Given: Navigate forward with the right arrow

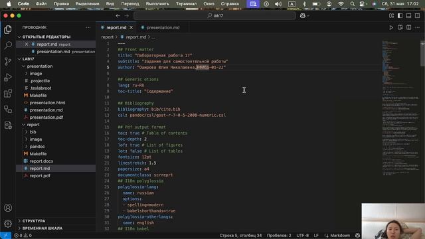Looking at the screenshot, I should pos(127,16).
